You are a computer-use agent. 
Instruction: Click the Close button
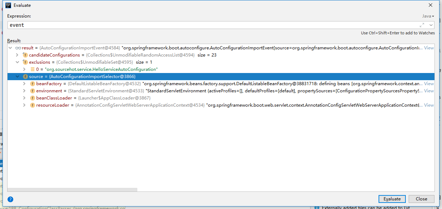(421, 199)
